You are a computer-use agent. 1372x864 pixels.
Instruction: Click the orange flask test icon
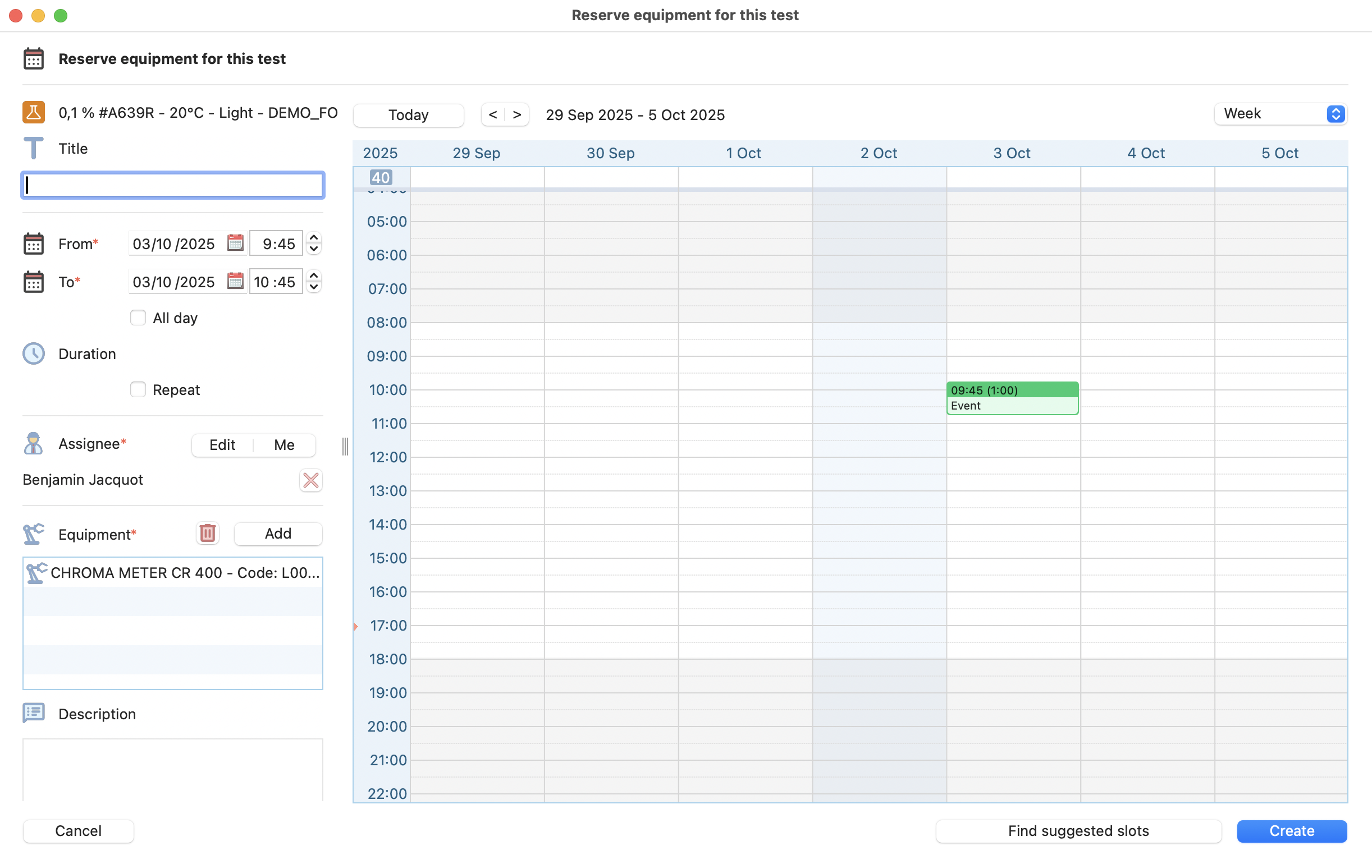click(x=34, y=113)
